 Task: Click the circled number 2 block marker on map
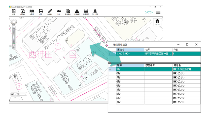click(x=19, y=87)
